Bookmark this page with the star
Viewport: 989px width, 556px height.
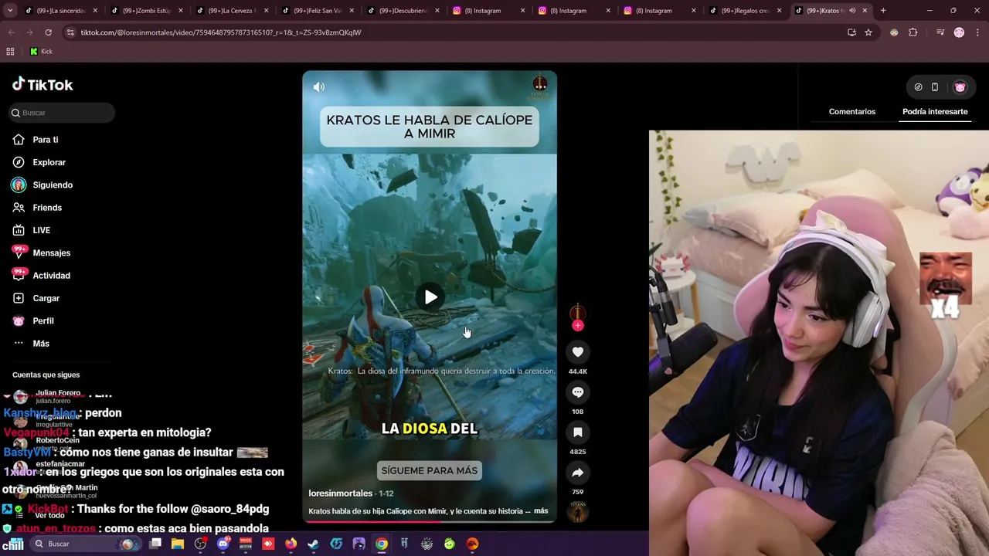click(868, 32)
